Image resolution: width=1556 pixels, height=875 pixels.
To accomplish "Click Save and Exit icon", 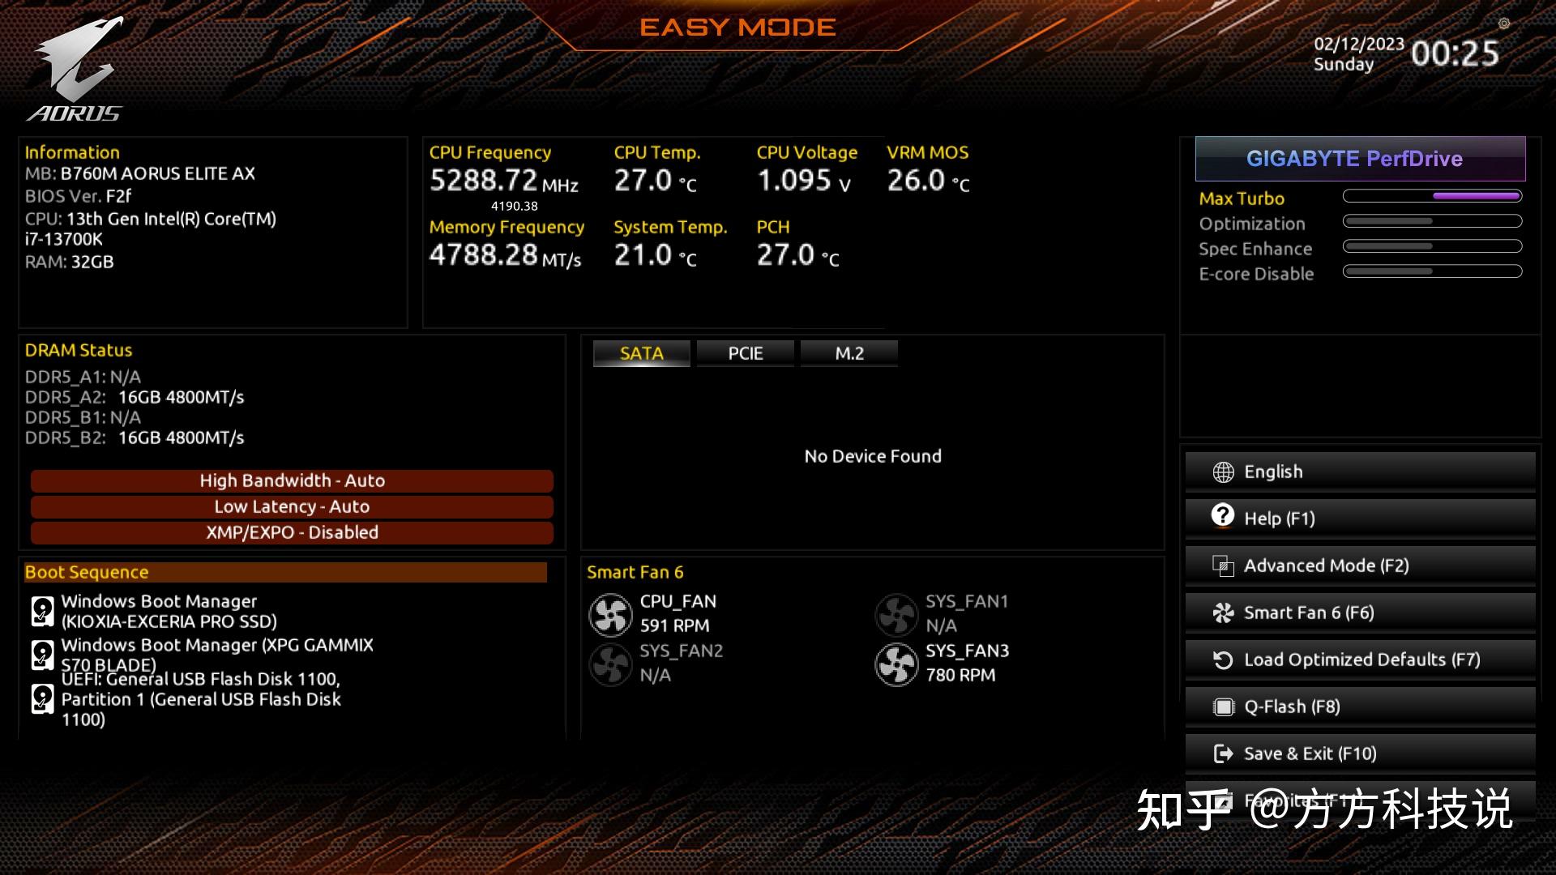I will click(1221, 753).
